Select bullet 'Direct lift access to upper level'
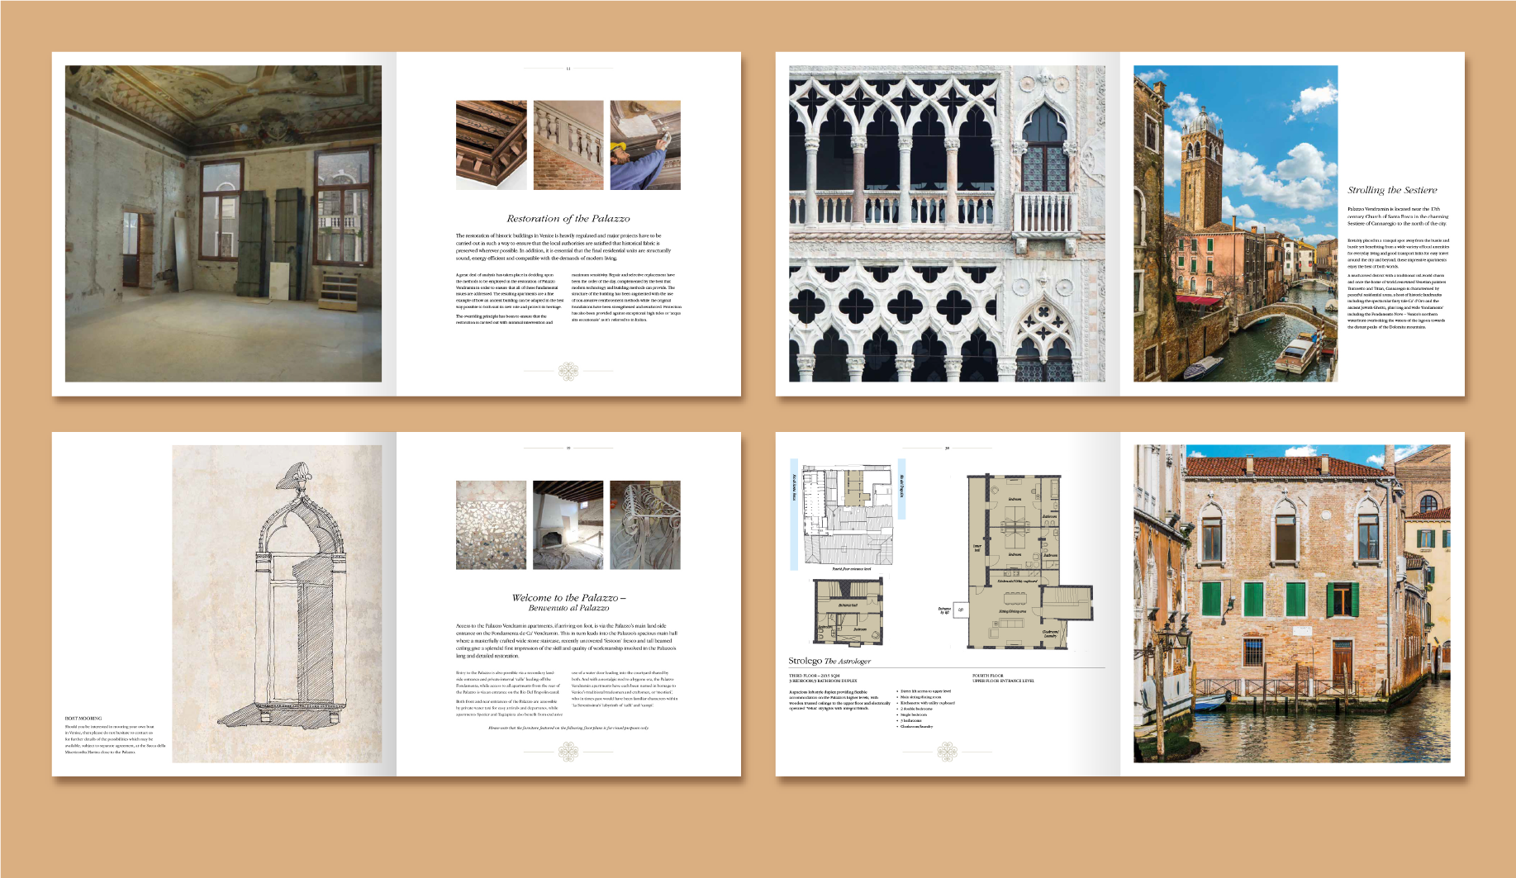Image resolution: width=1516 pixels, height=878 pixels. (x=925, y=691)
